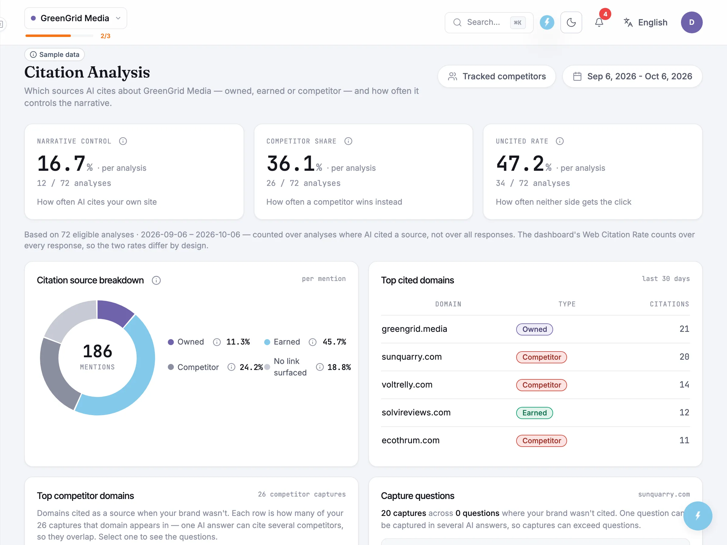This screenshot has height=545, width=727.
Task: Open the GreenGrid Media workspace dropdown
Action: tap(76, 18)
